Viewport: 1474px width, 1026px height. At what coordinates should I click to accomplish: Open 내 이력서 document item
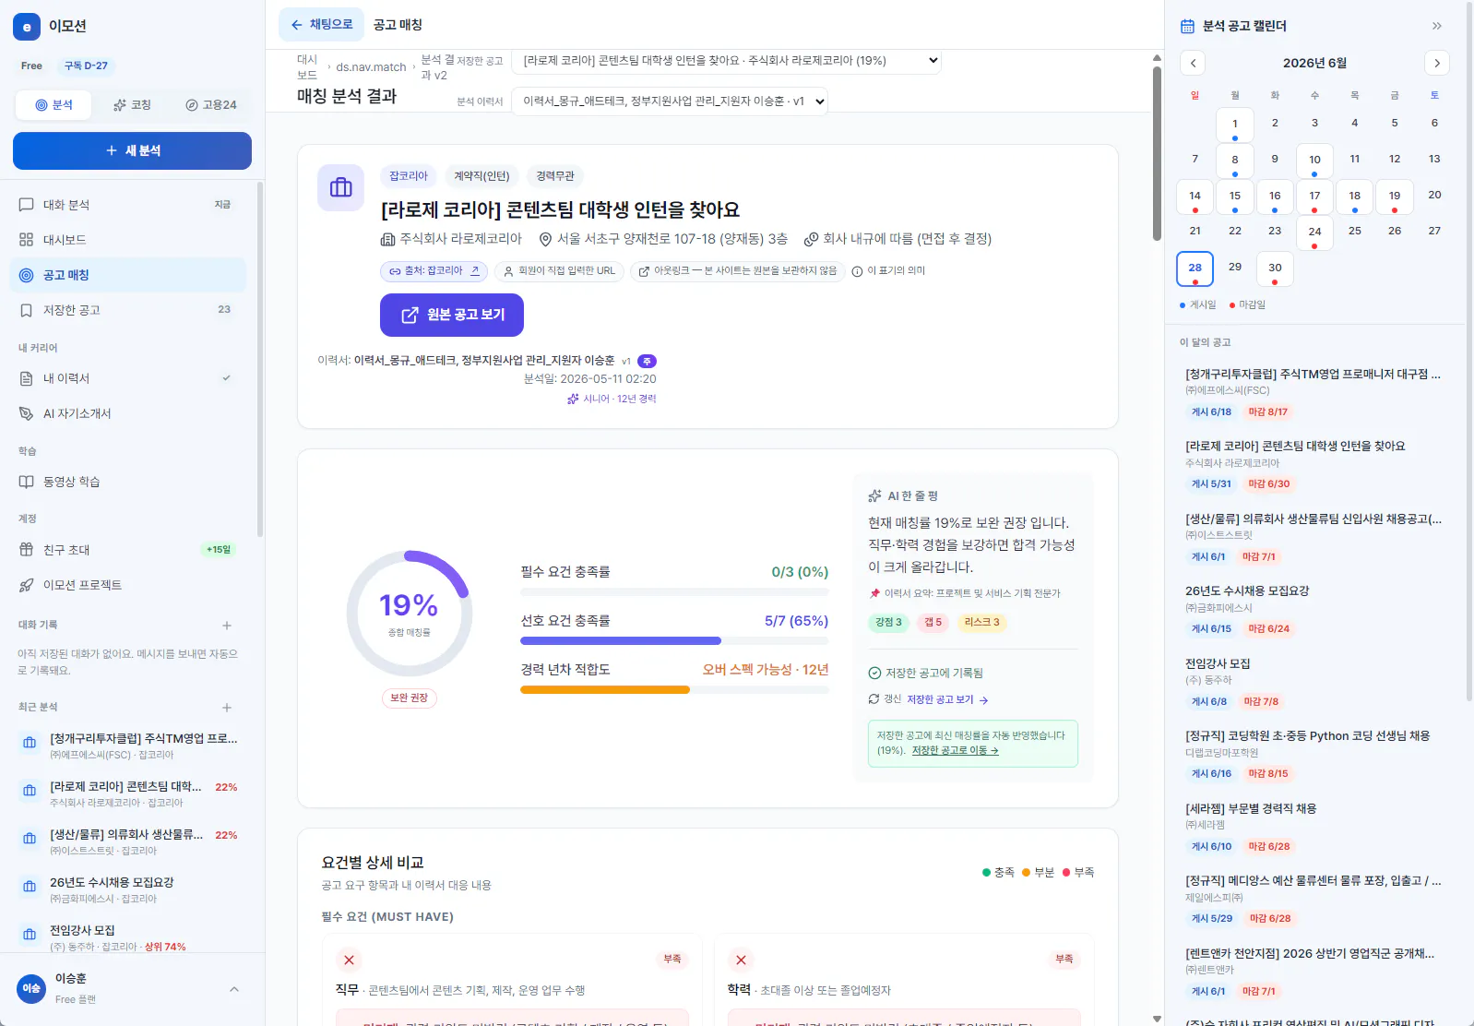pos(128,378)
